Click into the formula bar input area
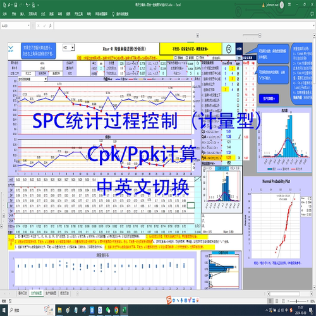The height and width of the screenshot is (316, 316). [183, 26]
